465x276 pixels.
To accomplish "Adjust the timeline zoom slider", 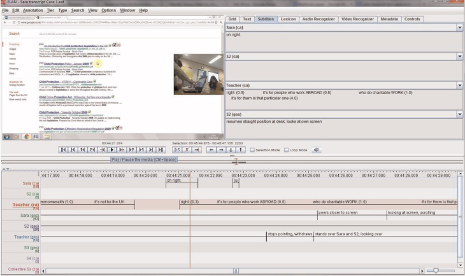I will pyautogui.click(x=435, y=270).
